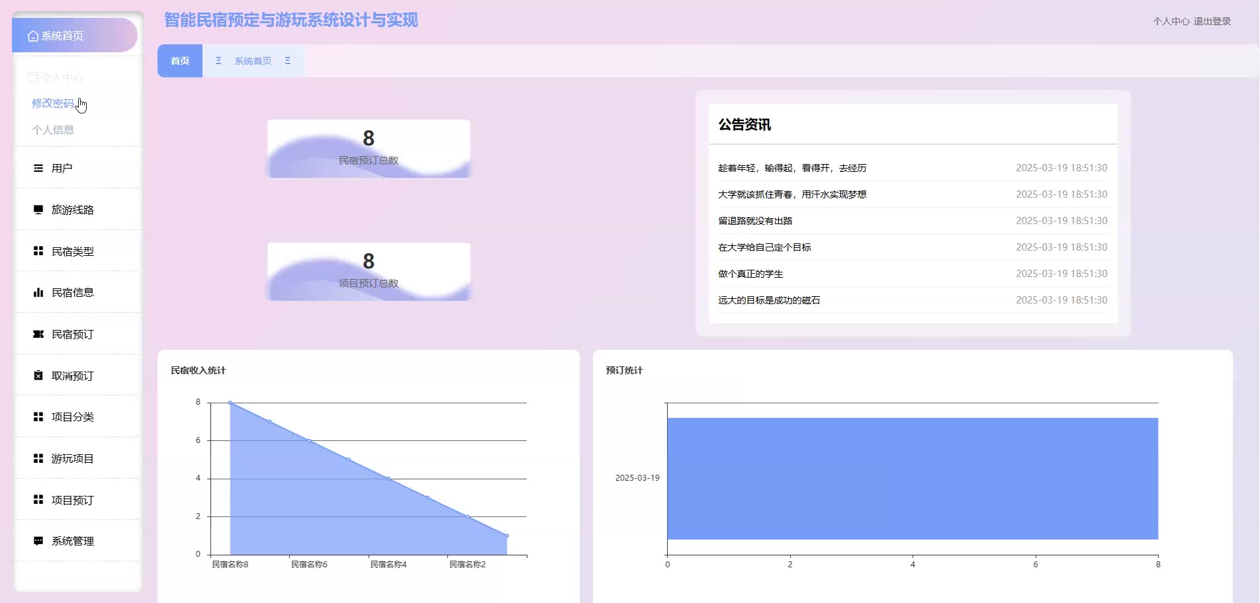This screenshot has height=603, width=1260.
Task: Click the 民宿类型 grid icon
Action: pyautogui.click(x=38, y=251)
